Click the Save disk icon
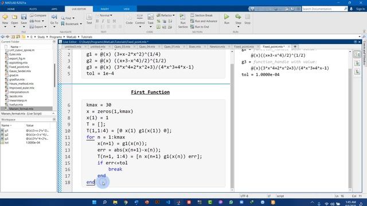Image resolution: width=367 pixels, height=206 pixels. [24, 17]
